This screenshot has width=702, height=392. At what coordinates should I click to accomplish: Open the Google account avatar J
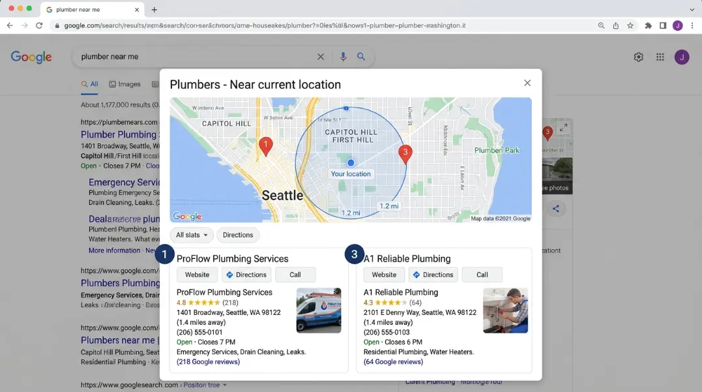click(682, 57)
